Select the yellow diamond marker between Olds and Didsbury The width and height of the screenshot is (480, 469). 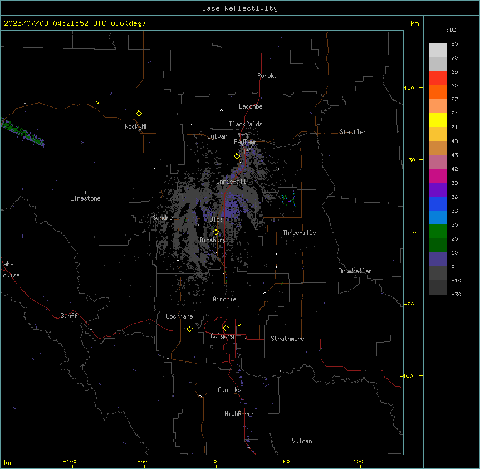(216, 232)
